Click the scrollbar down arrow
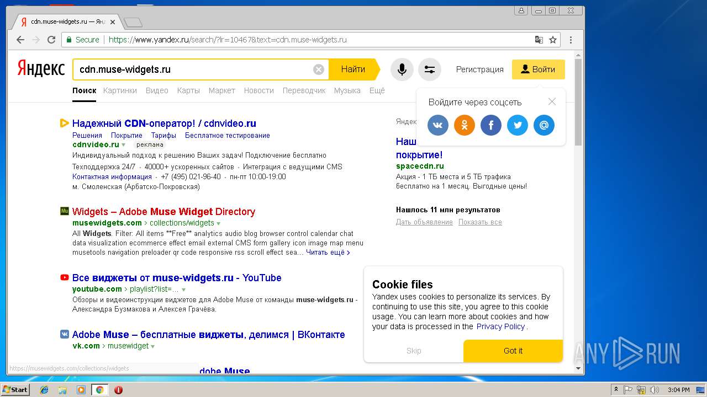This screenshot has height=397, width=707. pos(578,368)
